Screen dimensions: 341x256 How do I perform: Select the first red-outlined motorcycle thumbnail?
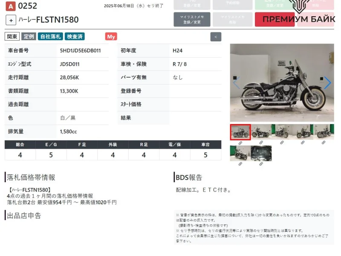[240, 132]
